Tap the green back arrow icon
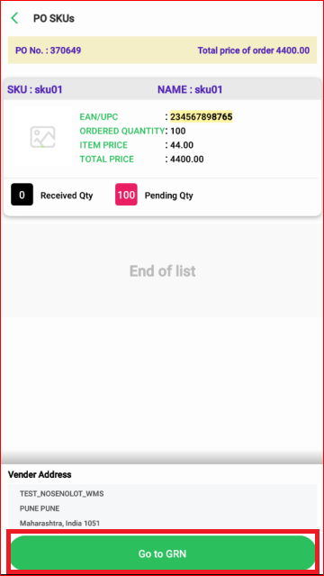 click(14, 18)
